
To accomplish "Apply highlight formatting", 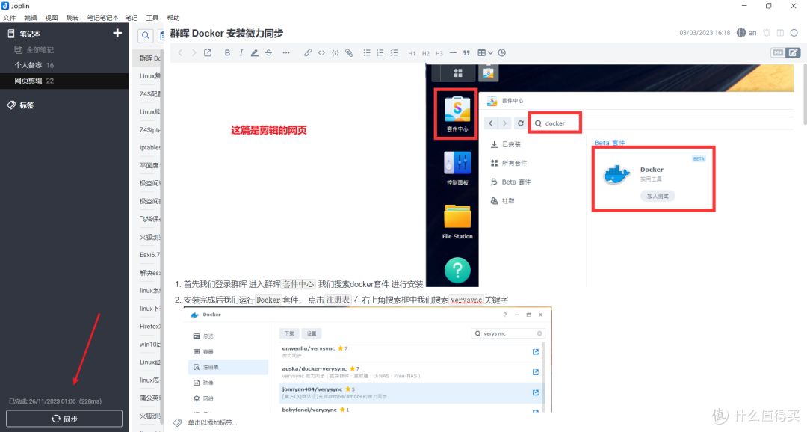I will [x=254, y=52].
